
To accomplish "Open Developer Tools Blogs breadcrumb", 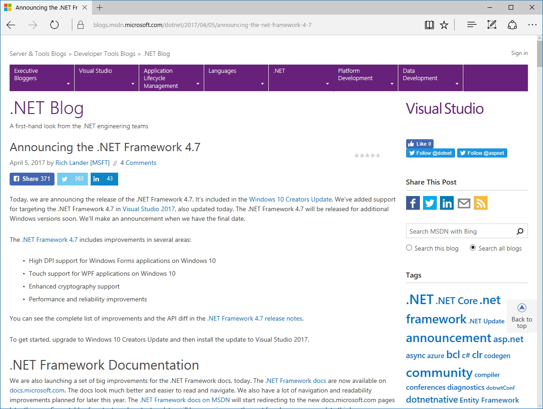I will tap(104, 54).
